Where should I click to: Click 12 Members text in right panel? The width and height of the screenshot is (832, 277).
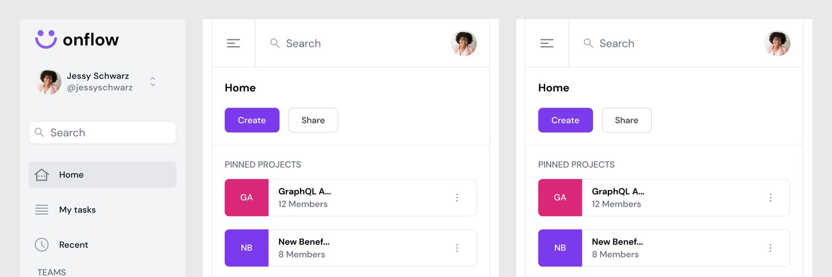pos(616,204)
